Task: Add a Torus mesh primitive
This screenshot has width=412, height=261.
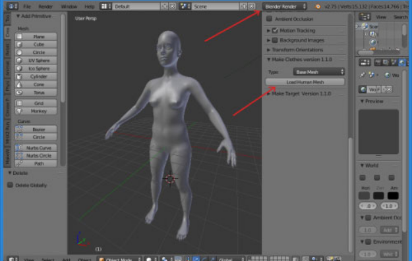Action: coord(36,93)
